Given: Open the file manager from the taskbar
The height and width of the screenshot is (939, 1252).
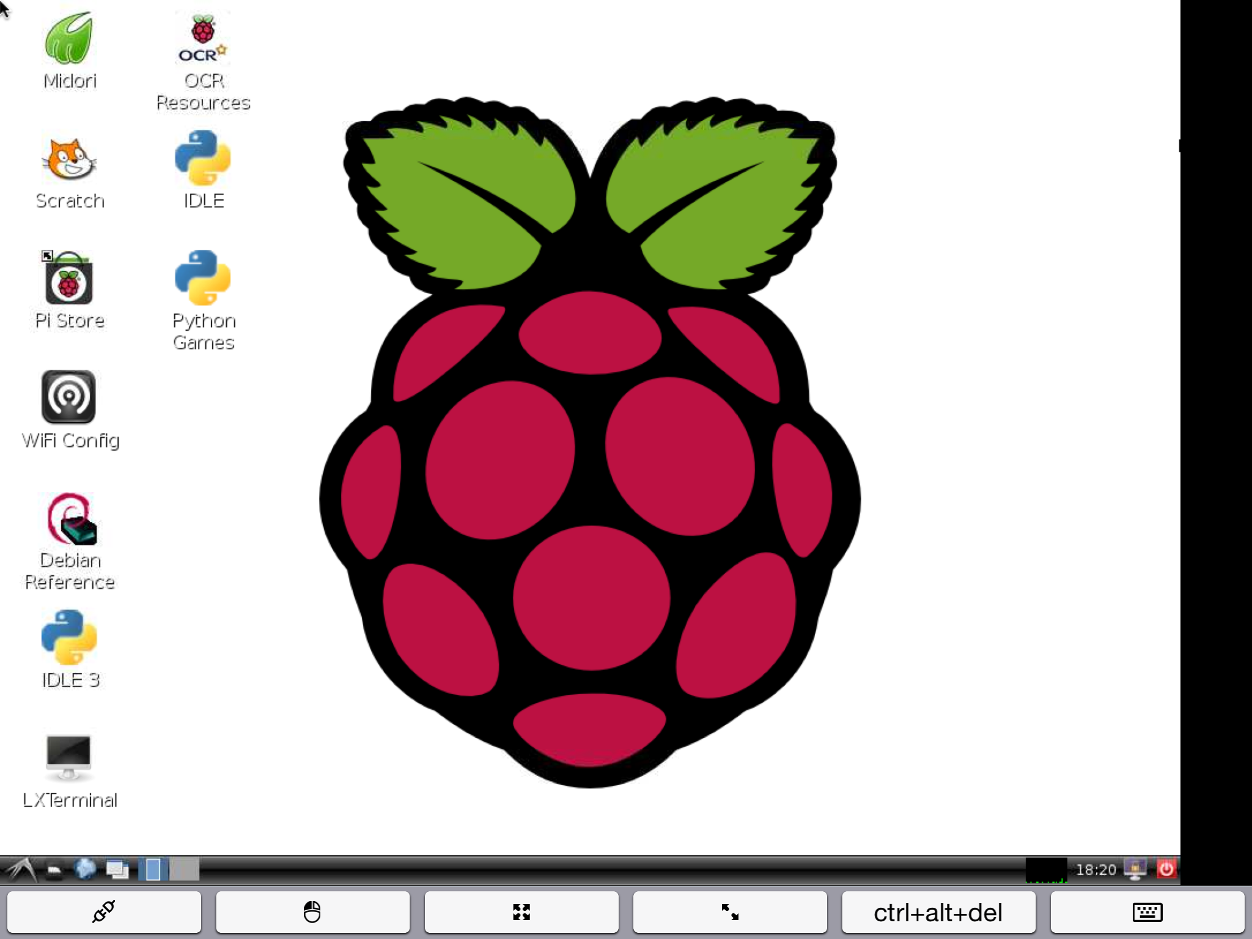Looking at the screenshot, I should coord(54,870).
